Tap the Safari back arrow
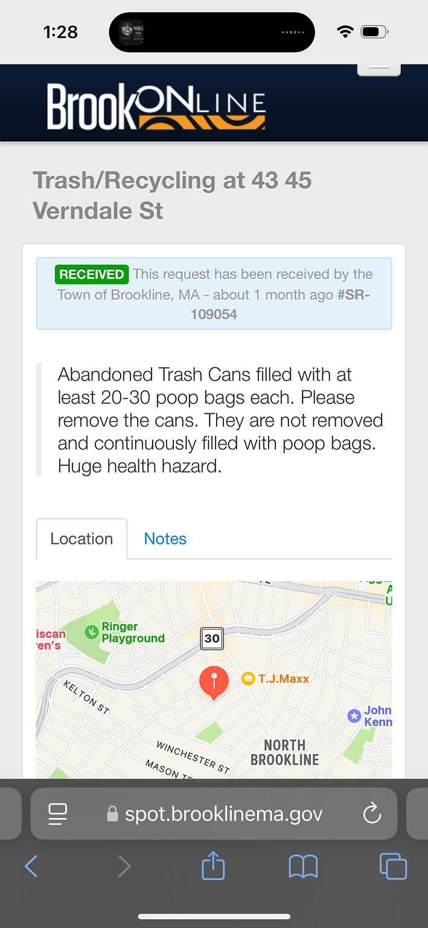The width and height of the screenshot is (428, 928). [31, 867]
